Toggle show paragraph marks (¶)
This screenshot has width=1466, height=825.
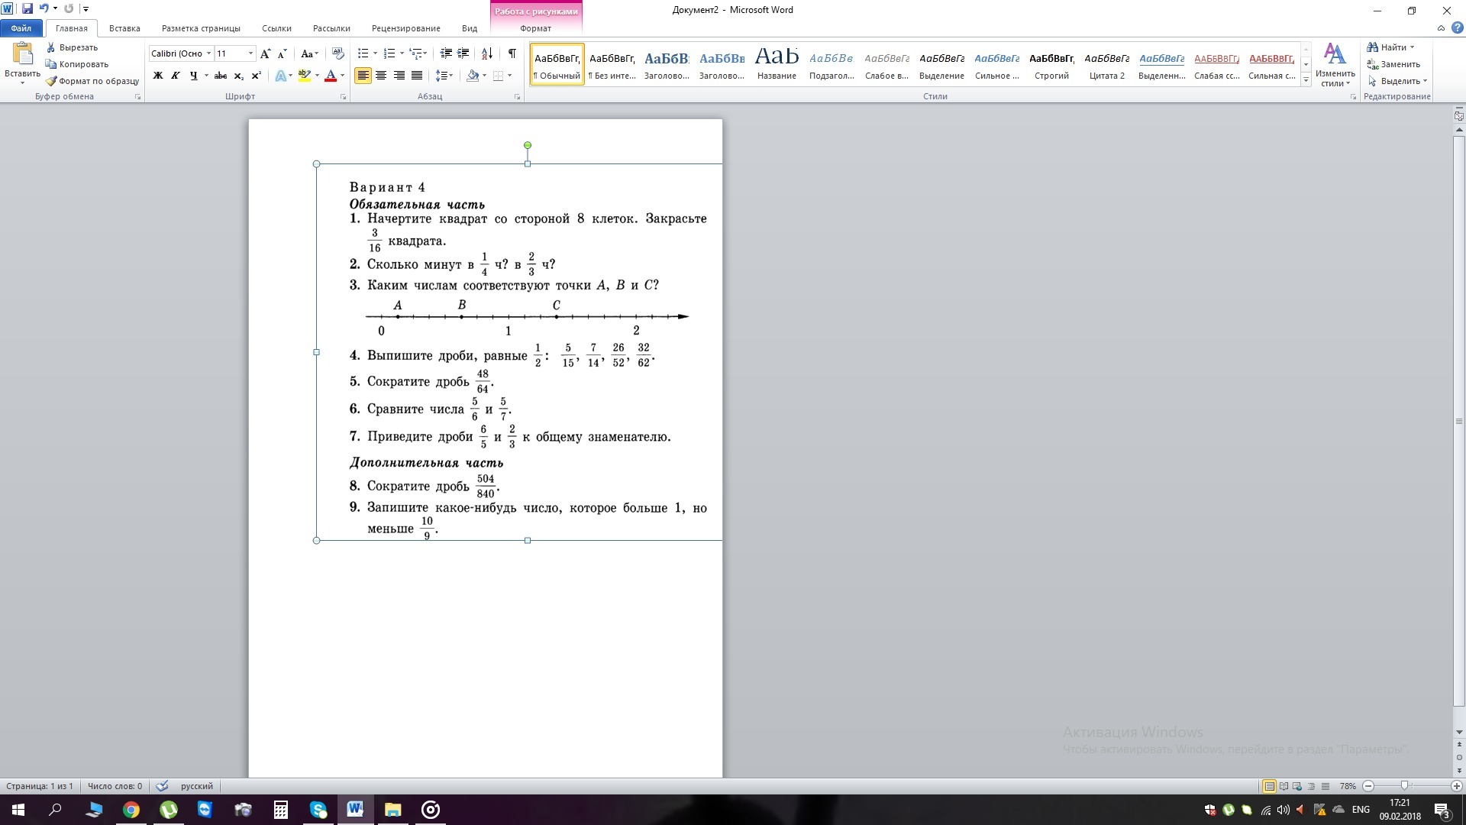pyautogui.click(x=512, y=53)
